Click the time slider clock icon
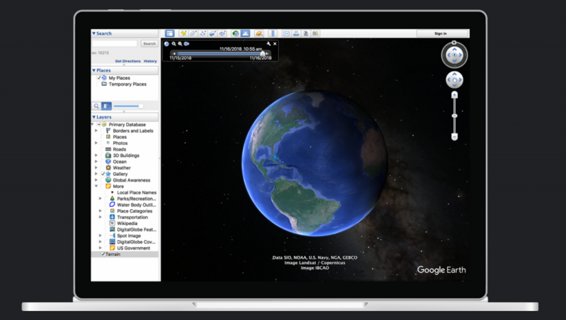566x320 pixels. point(166,44)
